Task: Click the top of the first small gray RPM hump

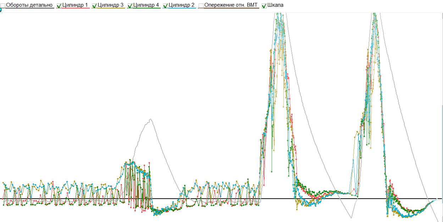Action: [x=150, y=119]
